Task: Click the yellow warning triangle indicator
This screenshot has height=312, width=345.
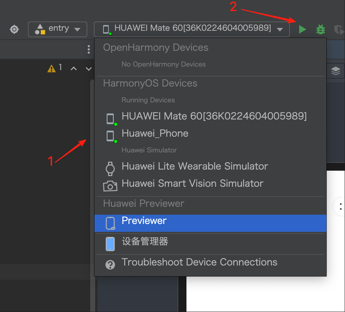Action: (52, 68)
